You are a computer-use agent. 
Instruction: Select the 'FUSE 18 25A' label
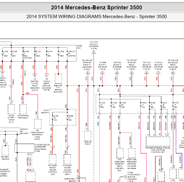165,105
